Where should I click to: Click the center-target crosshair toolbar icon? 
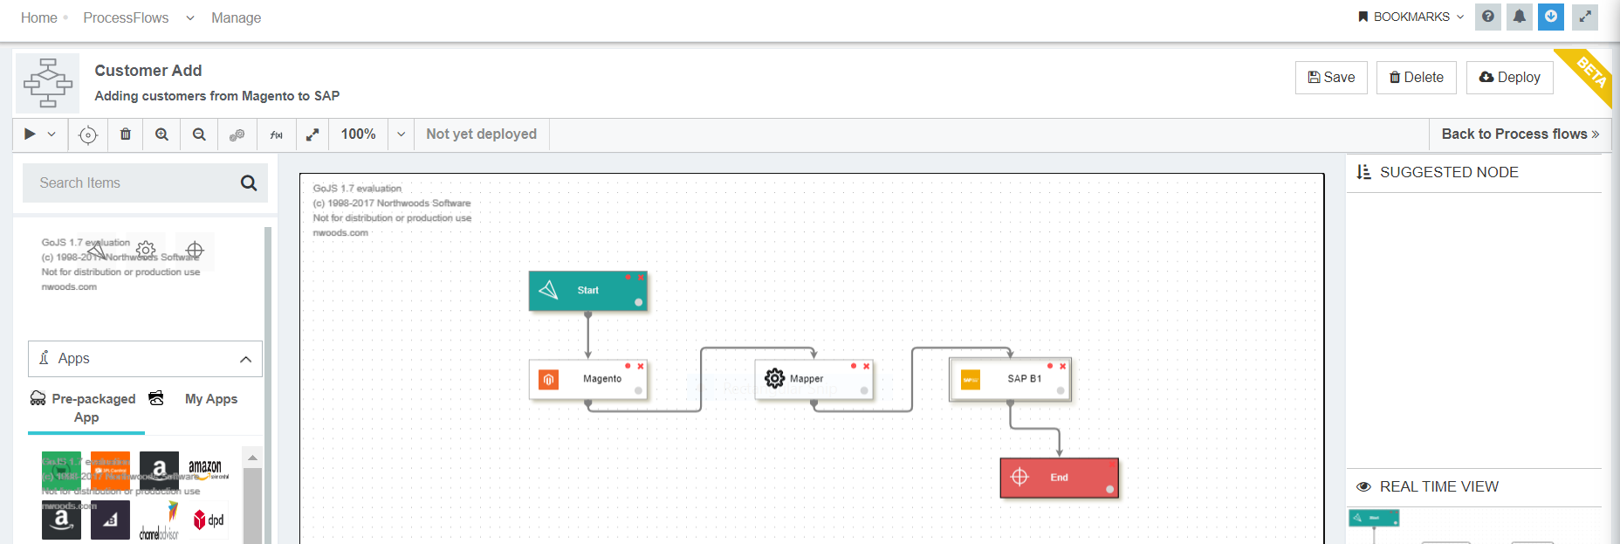point(88,134)
